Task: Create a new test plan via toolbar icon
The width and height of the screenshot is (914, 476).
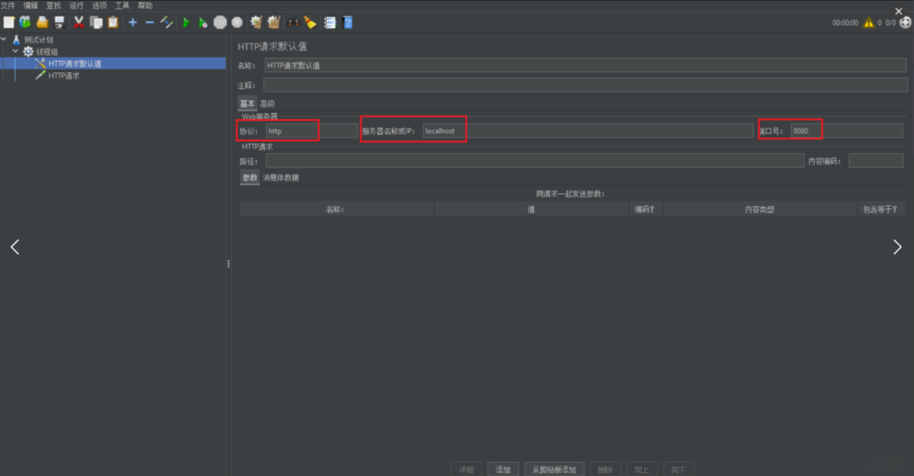Action: click(x=8, y=22)
